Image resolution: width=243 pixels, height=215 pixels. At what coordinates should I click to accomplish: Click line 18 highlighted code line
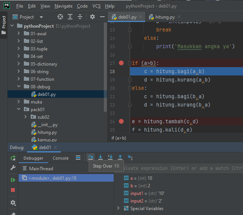(186, 71)
